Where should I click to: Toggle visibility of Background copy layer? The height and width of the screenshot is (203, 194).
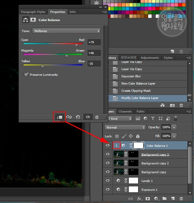click(108, 172)
